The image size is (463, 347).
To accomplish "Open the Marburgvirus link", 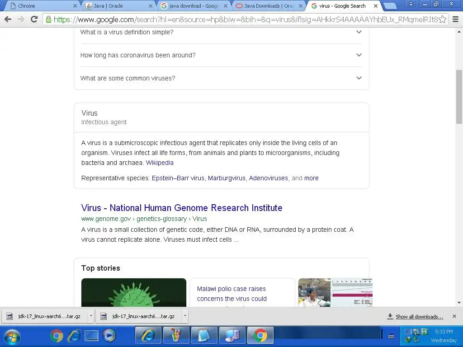I will [x=227, y=178].
